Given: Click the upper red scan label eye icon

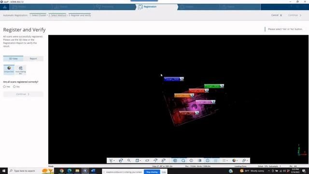Looking at the screenshot, I should [207, 90].
